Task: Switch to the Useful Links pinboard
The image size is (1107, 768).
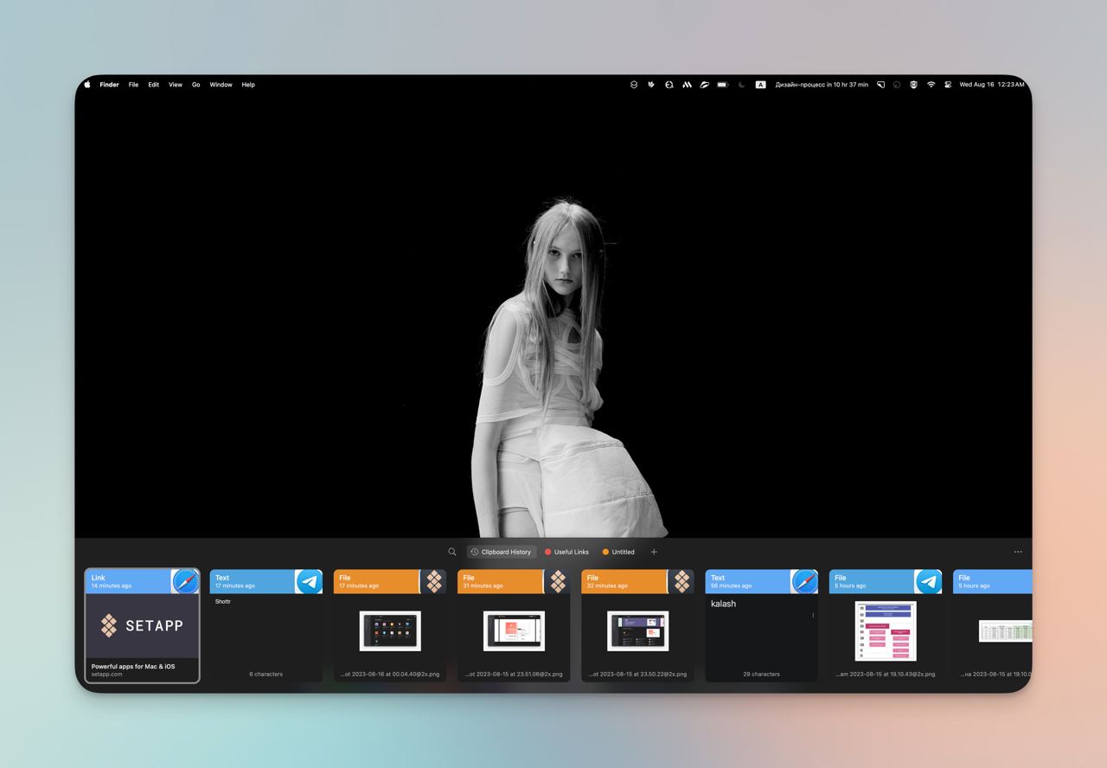Action: (566, 552)
